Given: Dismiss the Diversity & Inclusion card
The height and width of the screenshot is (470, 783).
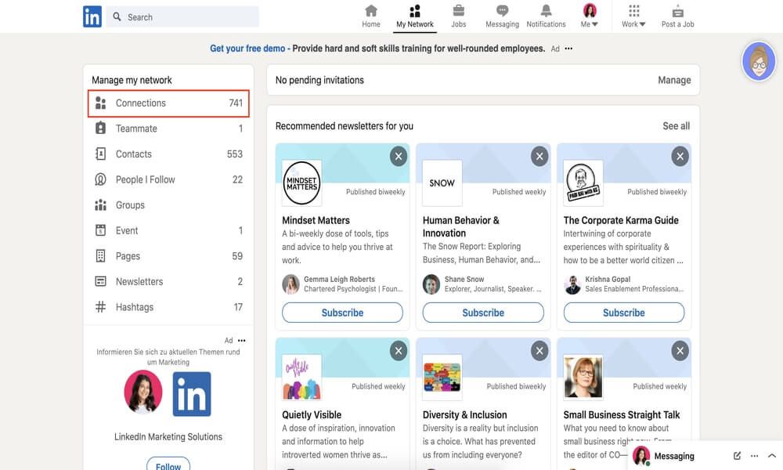Looking at the screenshot, I should [x=539, y=351].
